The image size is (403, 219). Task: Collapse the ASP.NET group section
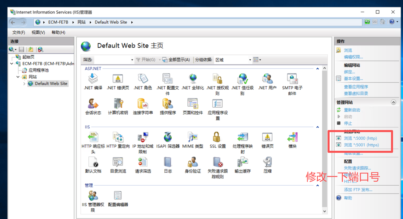click(x=317, y=69)
